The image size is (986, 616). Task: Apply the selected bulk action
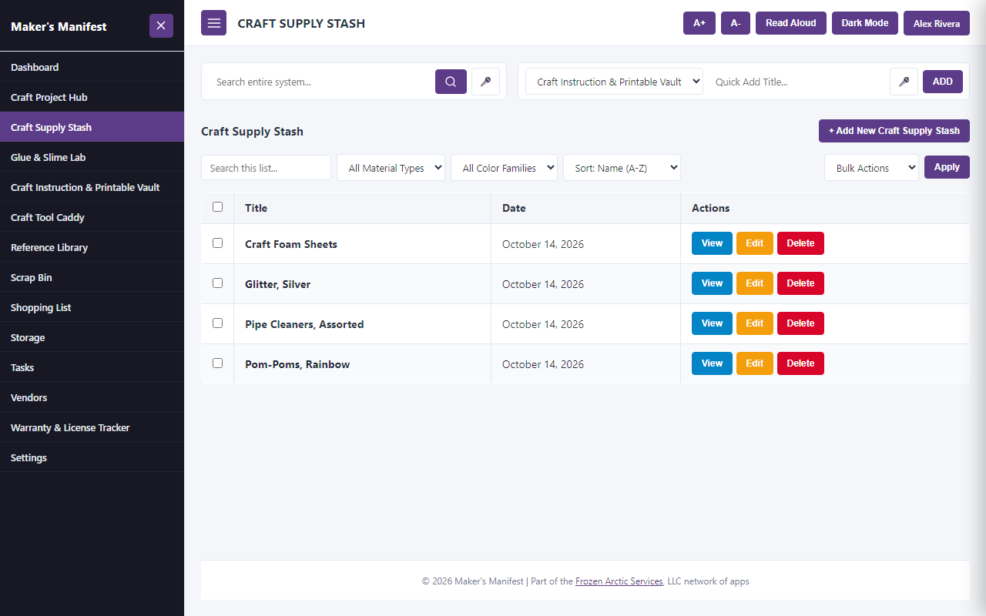click(947, 167)
